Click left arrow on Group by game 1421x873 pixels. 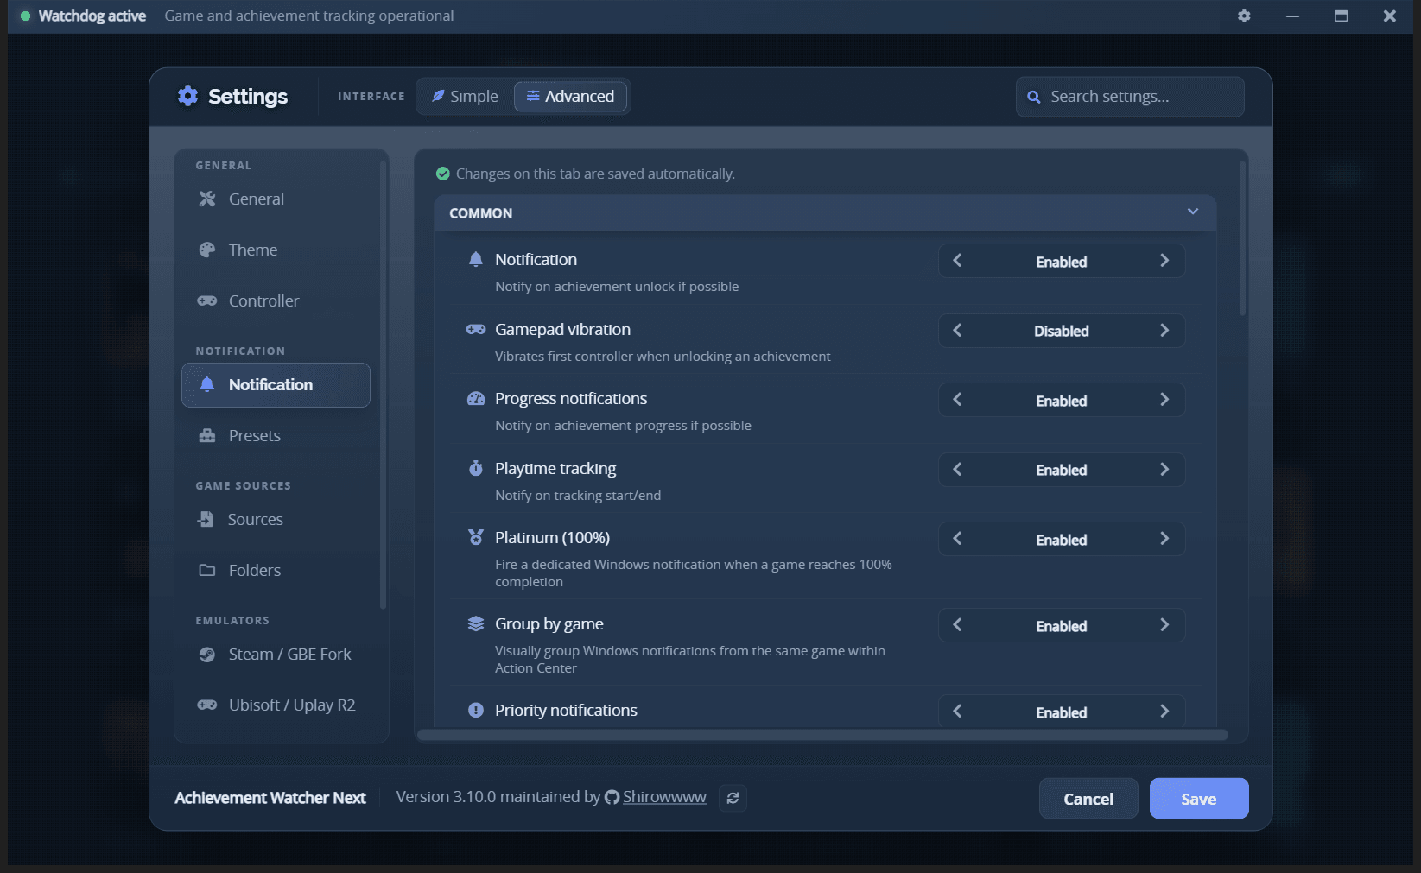coord(957,625)
